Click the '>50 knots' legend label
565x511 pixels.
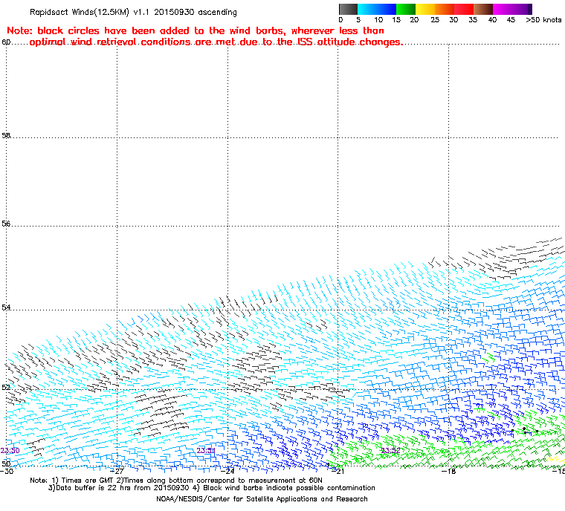pyautogui.click(x=543, y=20)
